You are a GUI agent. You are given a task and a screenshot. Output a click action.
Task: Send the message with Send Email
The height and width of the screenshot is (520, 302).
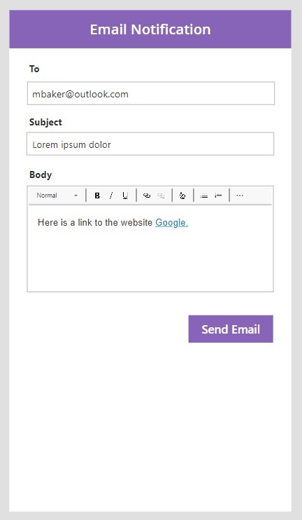(x=231, y=329)
